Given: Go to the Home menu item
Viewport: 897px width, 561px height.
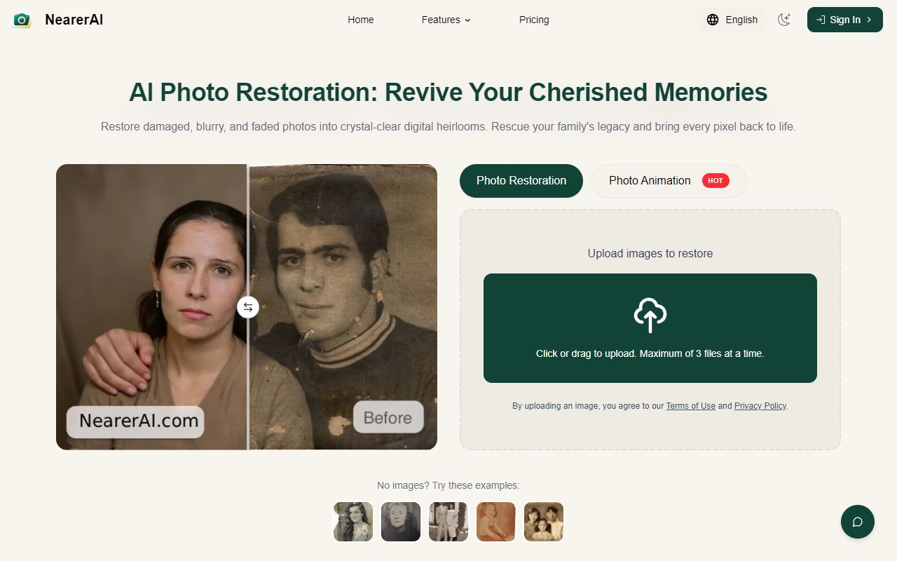Looking at the screenshot, I should [361, 20].
